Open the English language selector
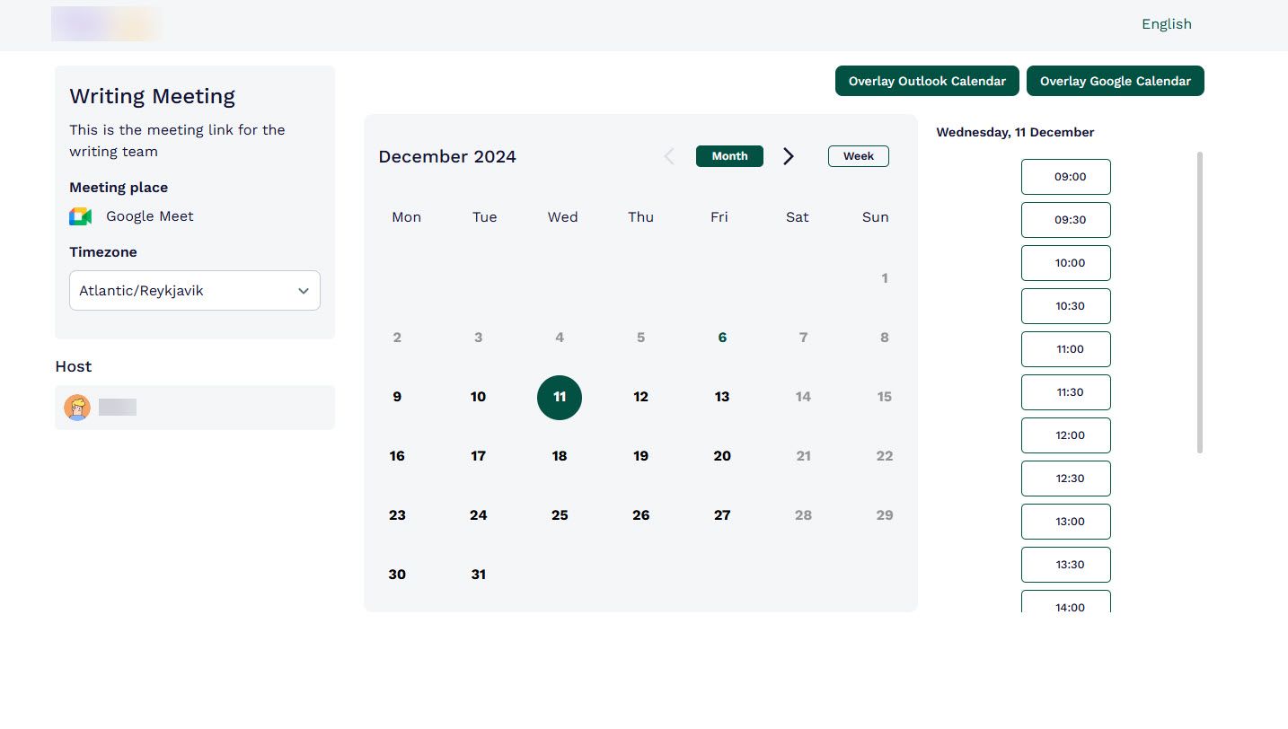This screenshot has height=729, width=1288. click(1166, 23)
